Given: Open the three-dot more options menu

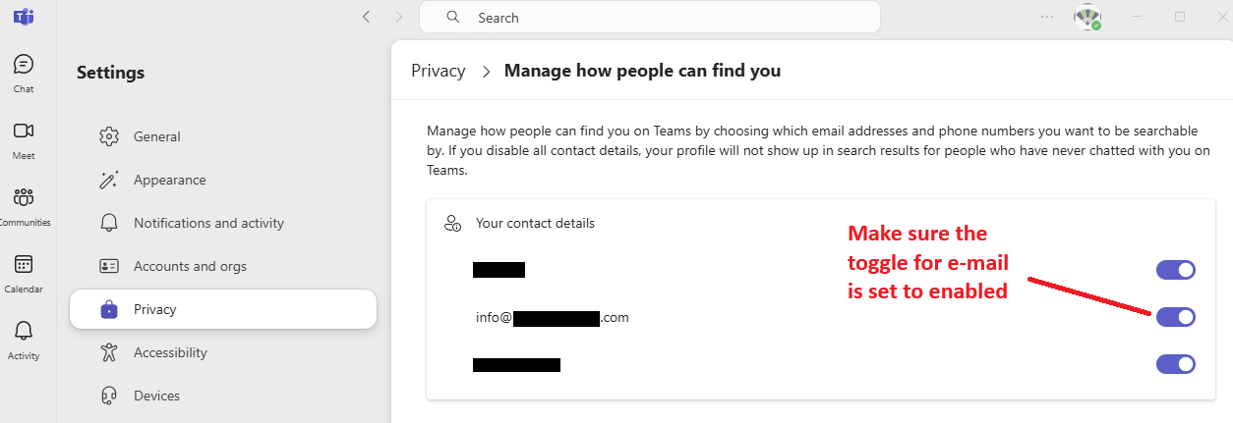Looking at the screenshot, I should (1047, 17).
